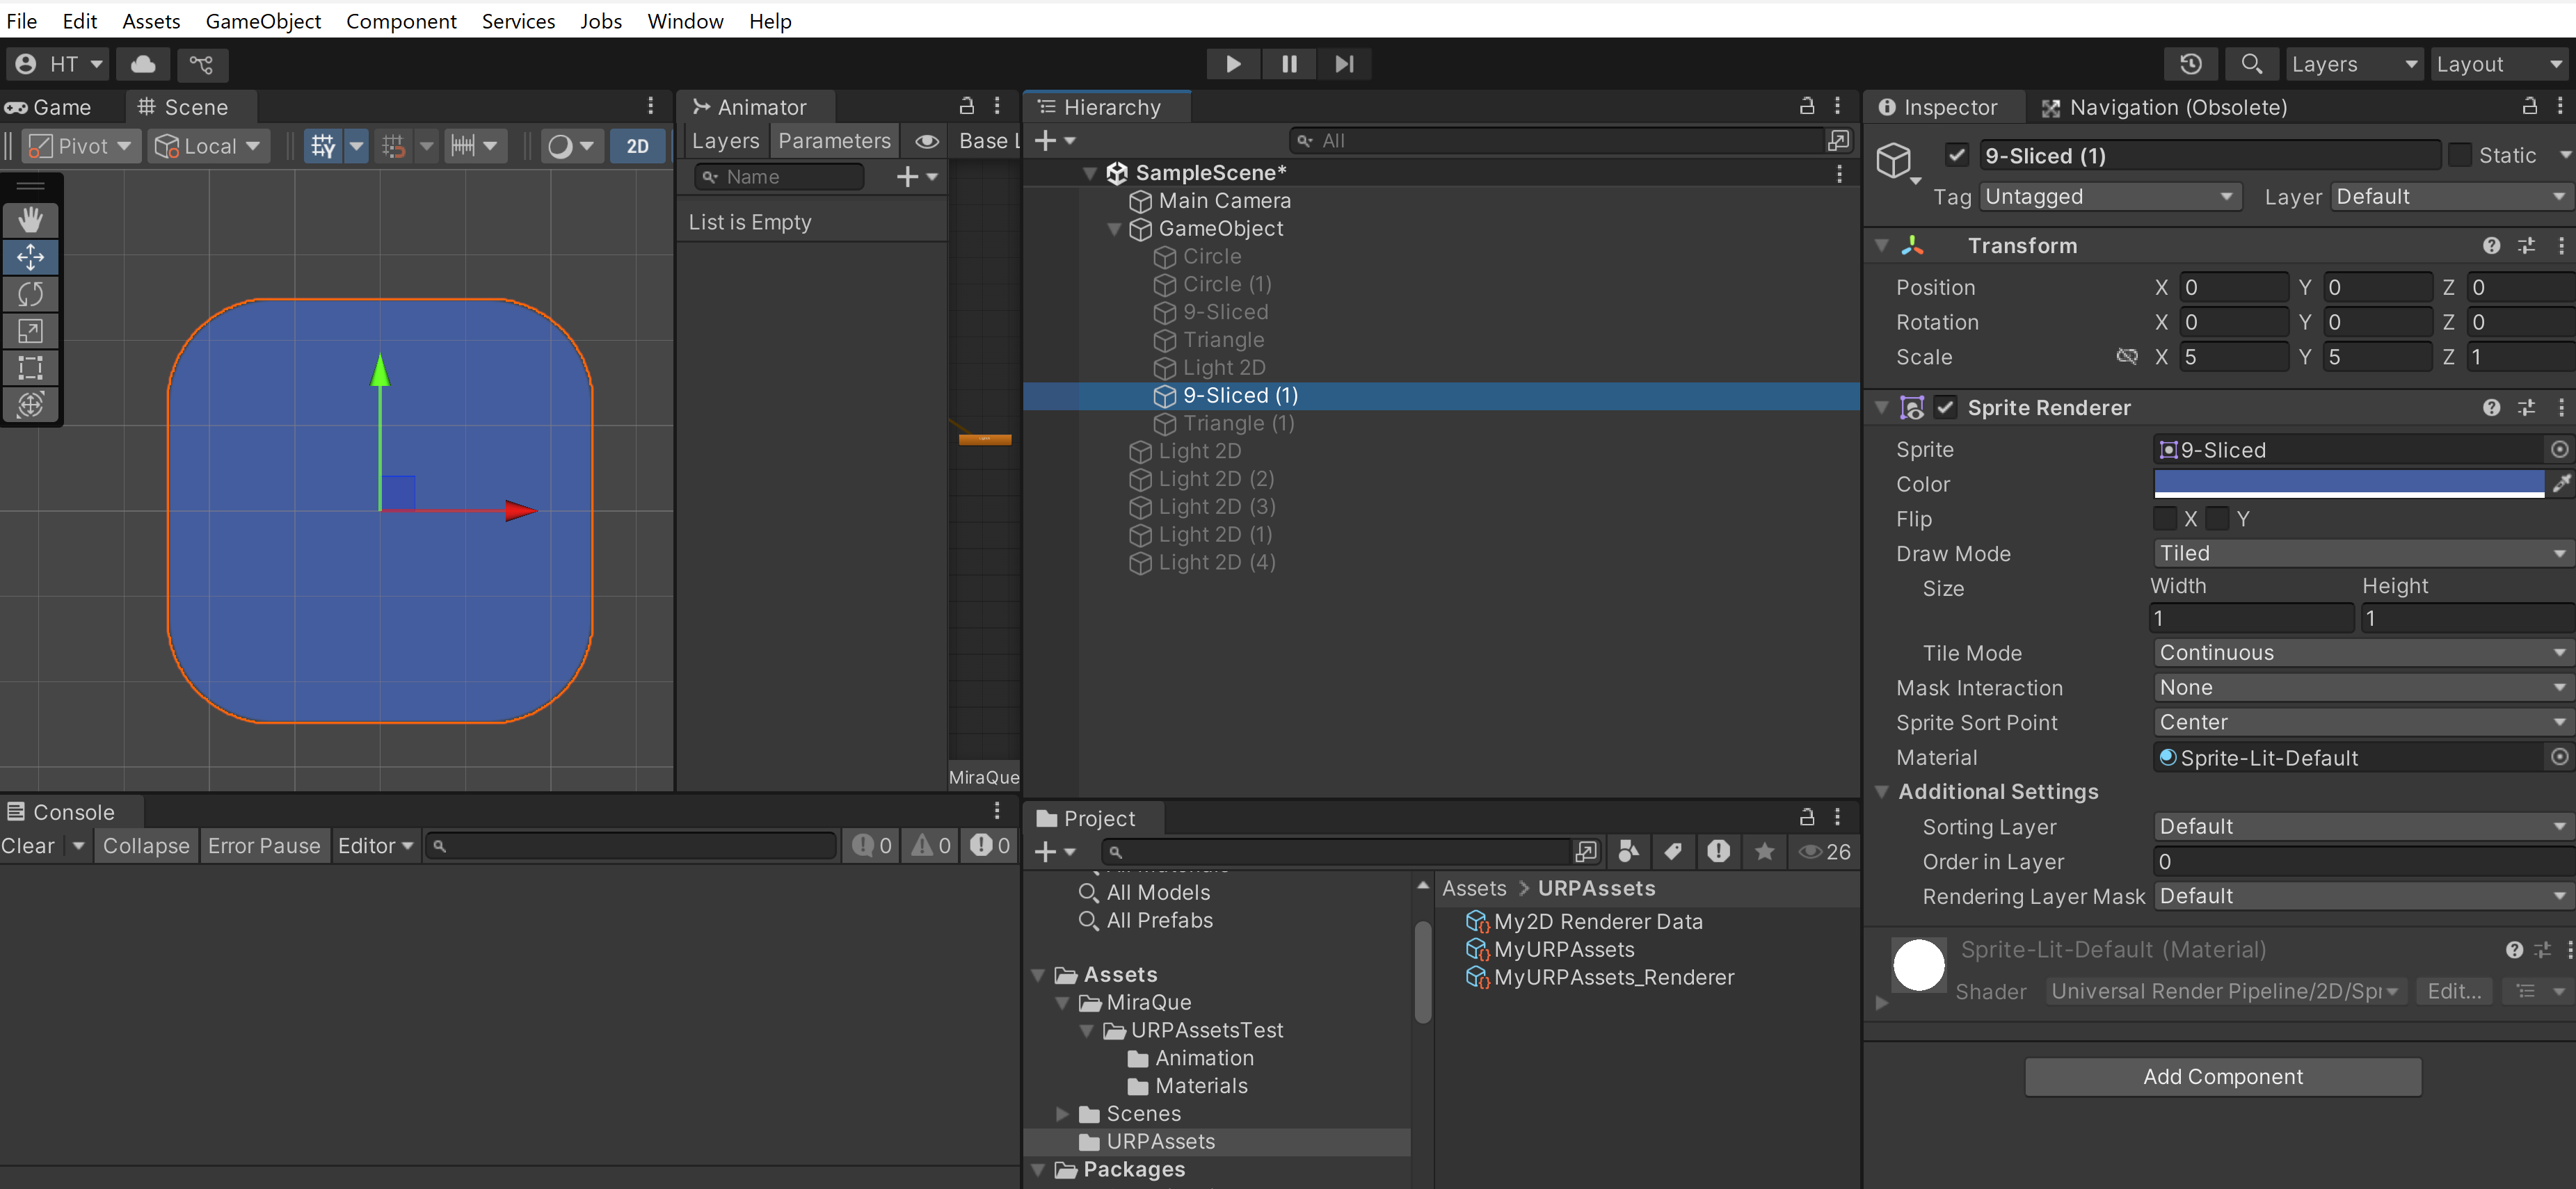Toggle 2D view mode in Scene
Image resolution: width=2576 pixels, height=1189 pixels.
coord(637,146)
